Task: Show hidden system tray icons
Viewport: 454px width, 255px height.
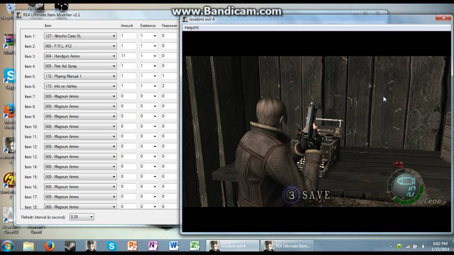Action: (x=391, y=246)
